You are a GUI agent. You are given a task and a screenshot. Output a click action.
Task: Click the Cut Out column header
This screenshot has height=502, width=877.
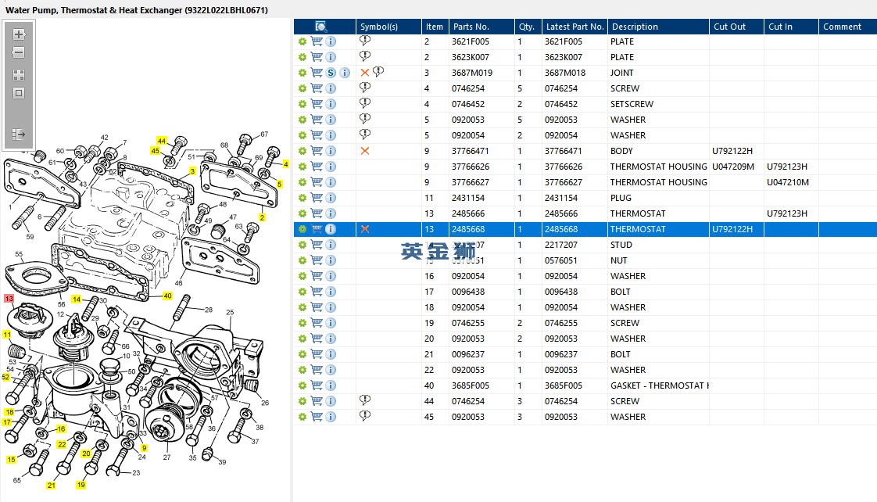click(729, 27)
